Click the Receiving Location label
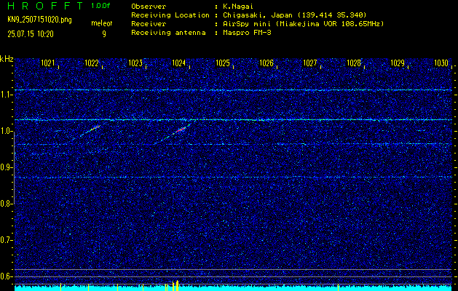458x291 pixels. 170,15
